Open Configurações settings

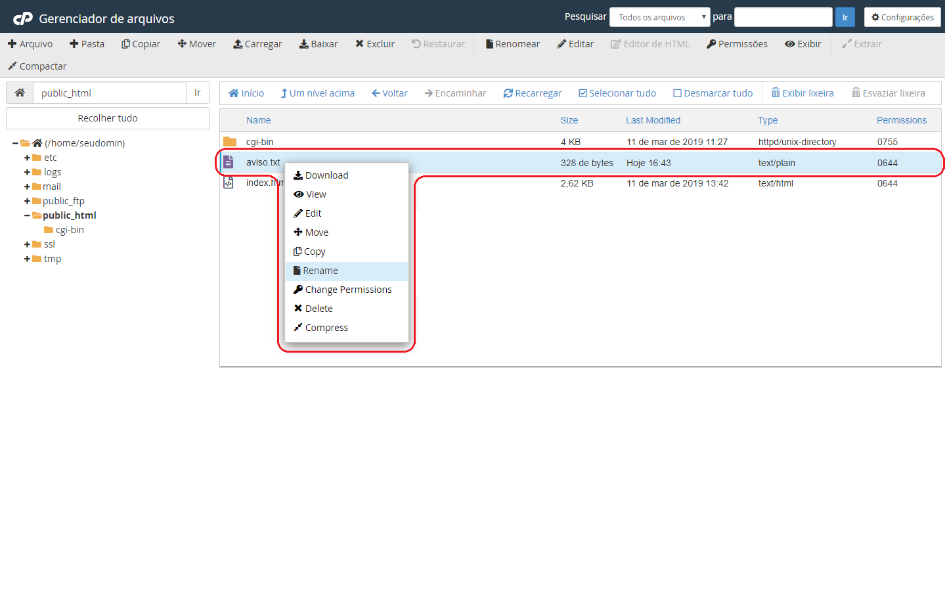[902, 17]
